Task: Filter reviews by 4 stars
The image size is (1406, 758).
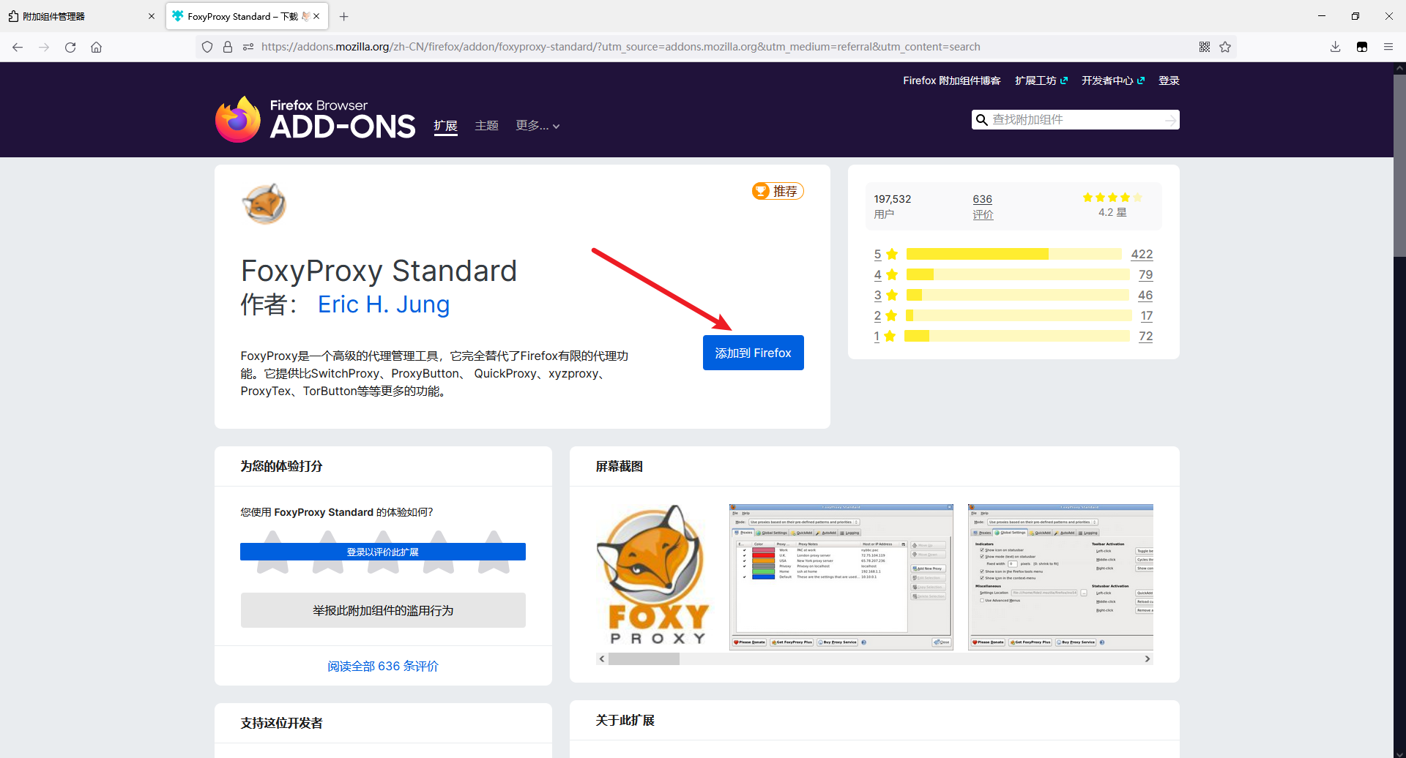Action: pos(885,274)
